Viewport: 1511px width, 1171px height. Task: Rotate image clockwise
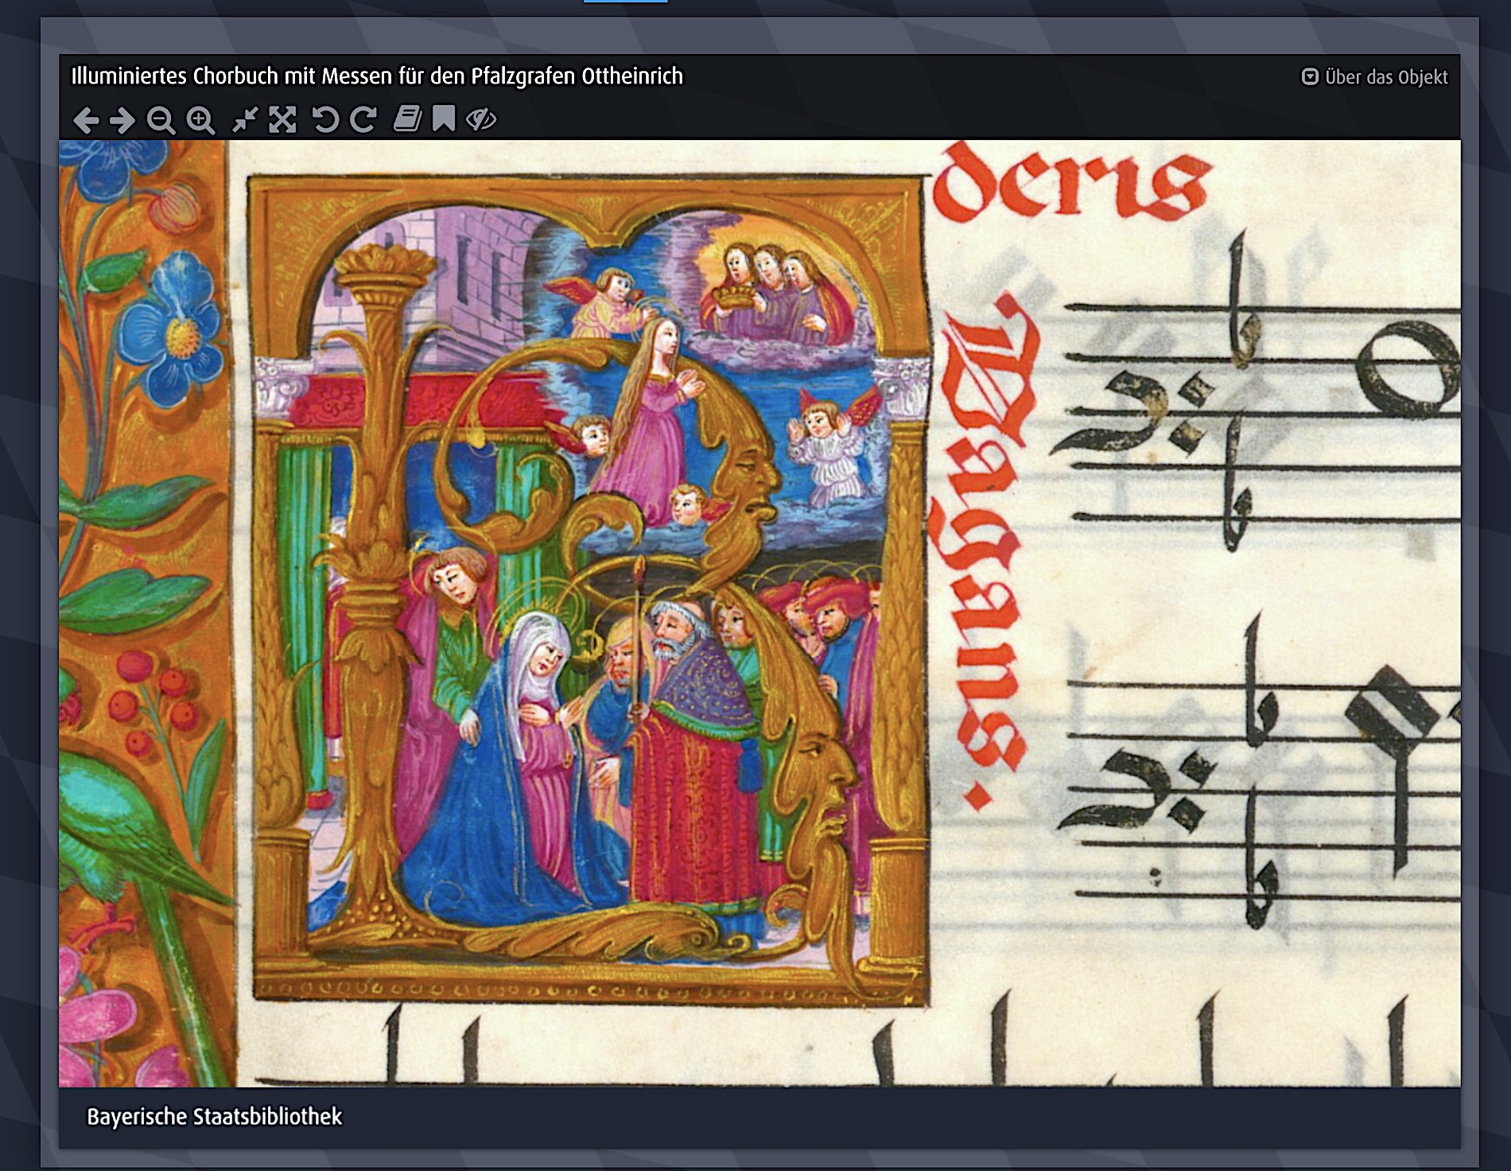tap(363, 120)
